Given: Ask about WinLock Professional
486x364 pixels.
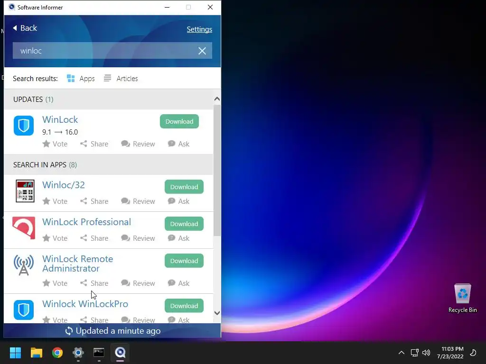Looking at the screenshot, I should [x=178, y=238].
